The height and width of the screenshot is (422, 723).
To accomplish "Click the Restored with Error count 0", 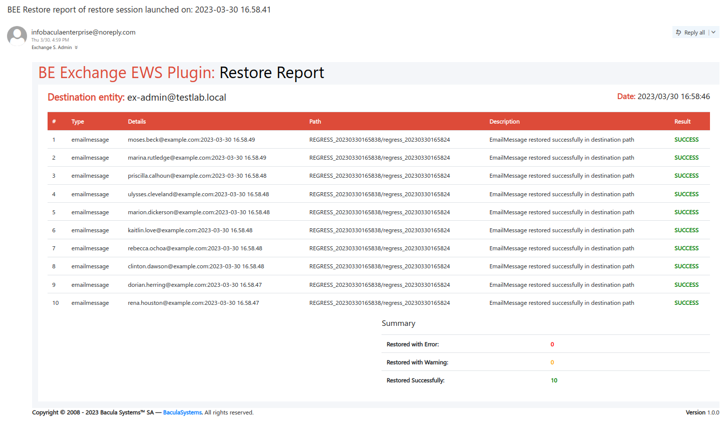I will (x=552, y=344).
